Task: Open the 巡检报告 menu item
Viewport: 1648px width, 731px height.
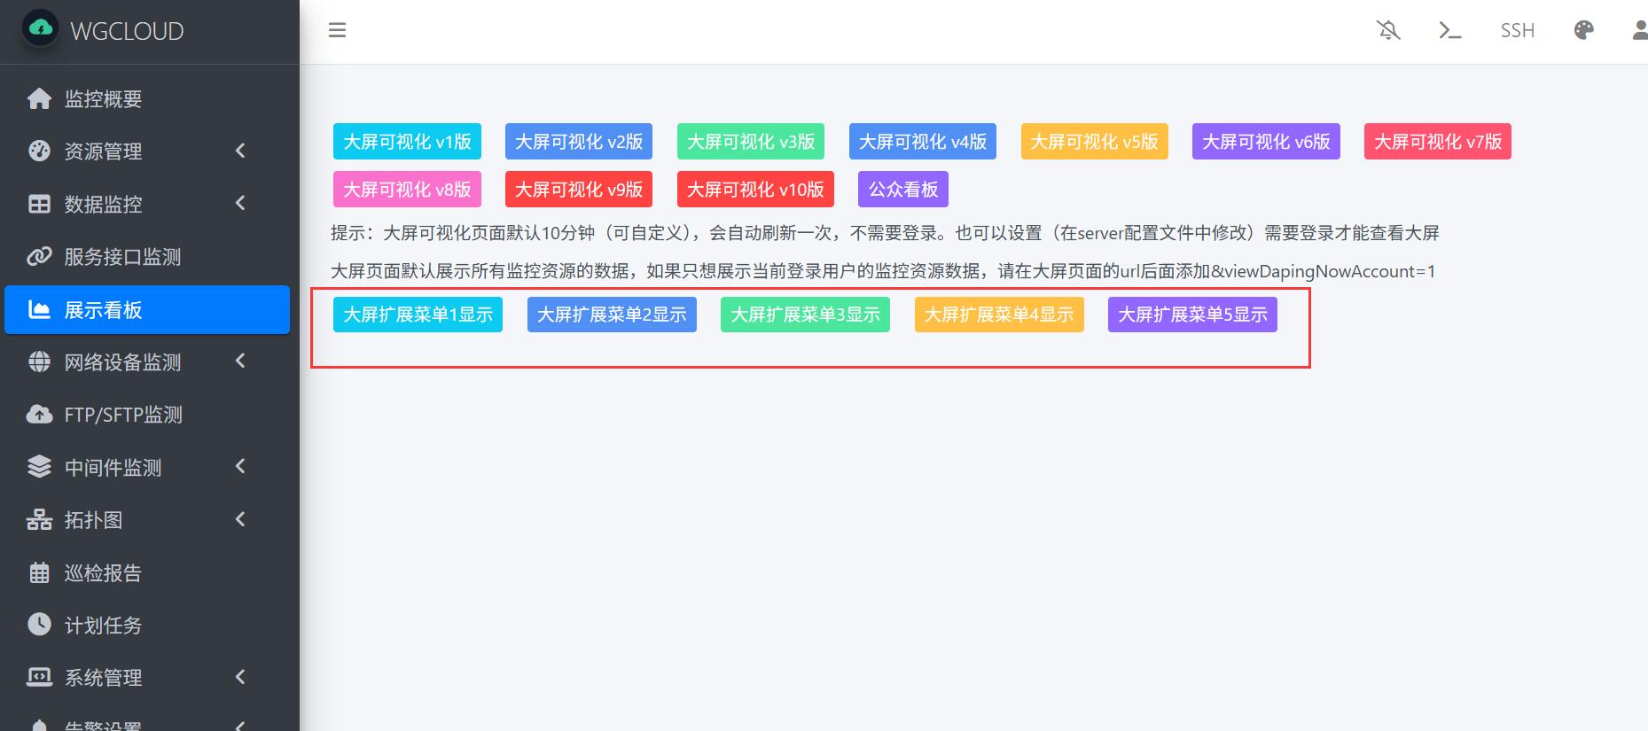Action: [103, 573]
